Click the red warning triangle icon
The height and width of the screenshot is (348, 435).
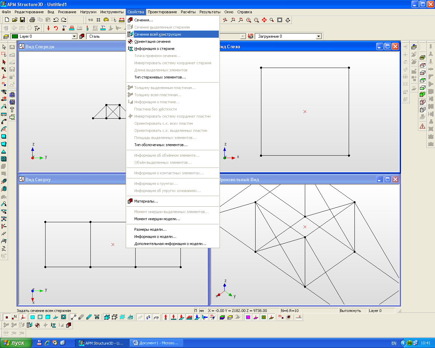click(x=422, y=126)
